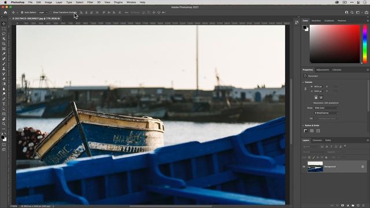Select the Blur tool

pyautogui.click(x=4, y=89)
